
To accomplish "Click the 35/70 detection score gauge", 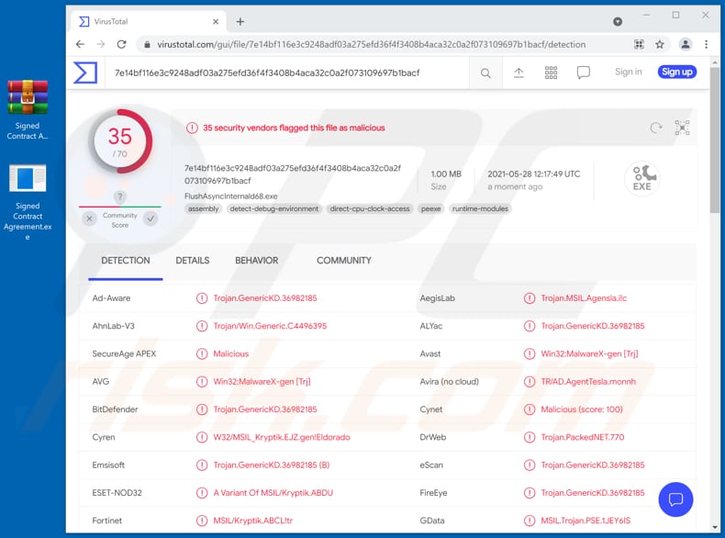I will (x=120, y=141).
